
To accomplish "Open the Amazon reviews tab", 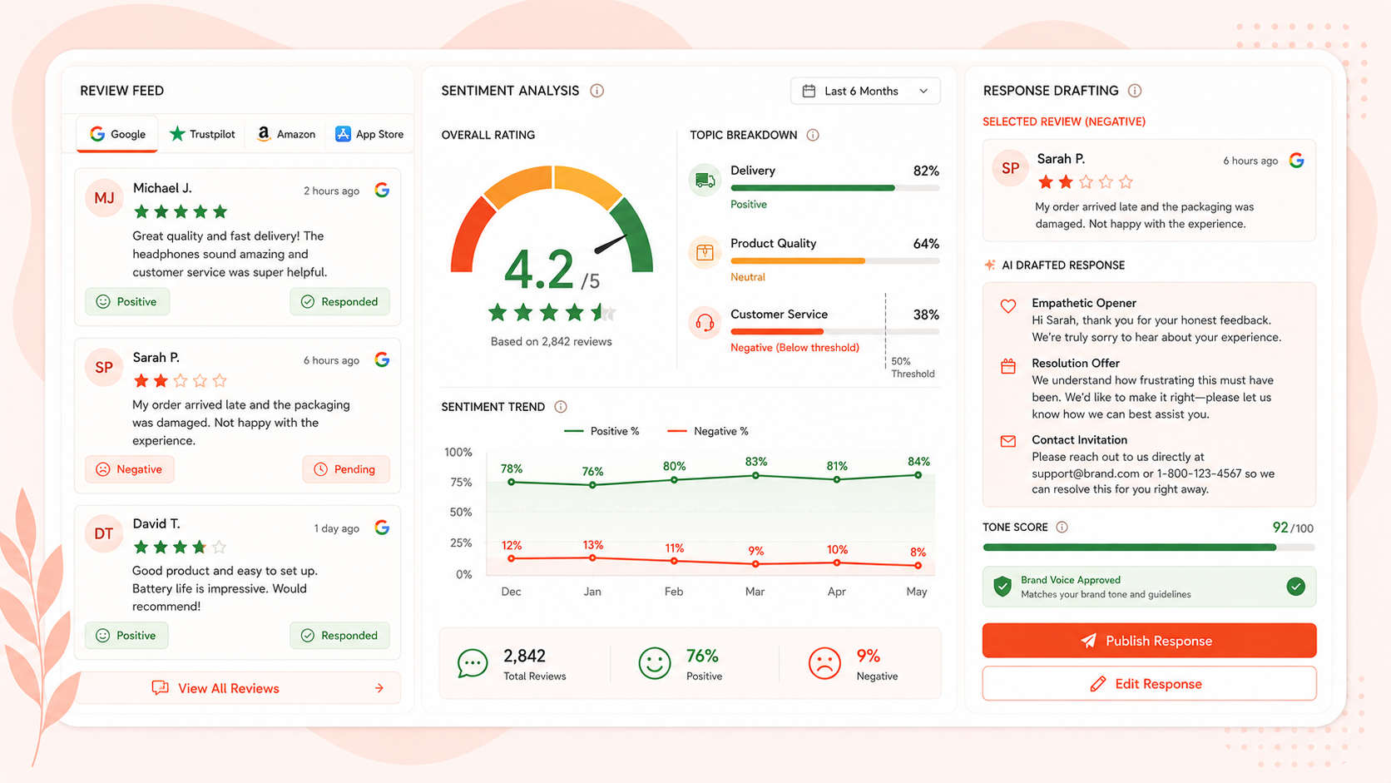I will point(286,134).
